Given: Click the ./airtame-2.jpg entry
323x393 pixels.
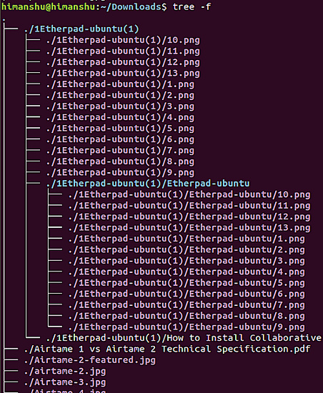Looking at the screenshot, I should pos(65,371).
